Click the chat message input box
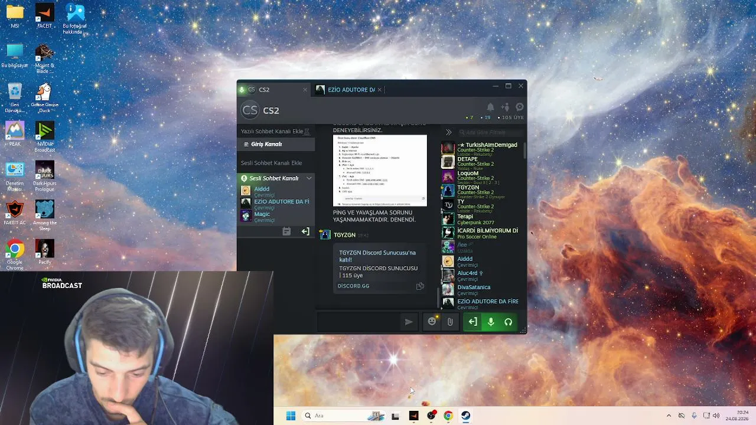756x425 pixels. click(360, 322)
